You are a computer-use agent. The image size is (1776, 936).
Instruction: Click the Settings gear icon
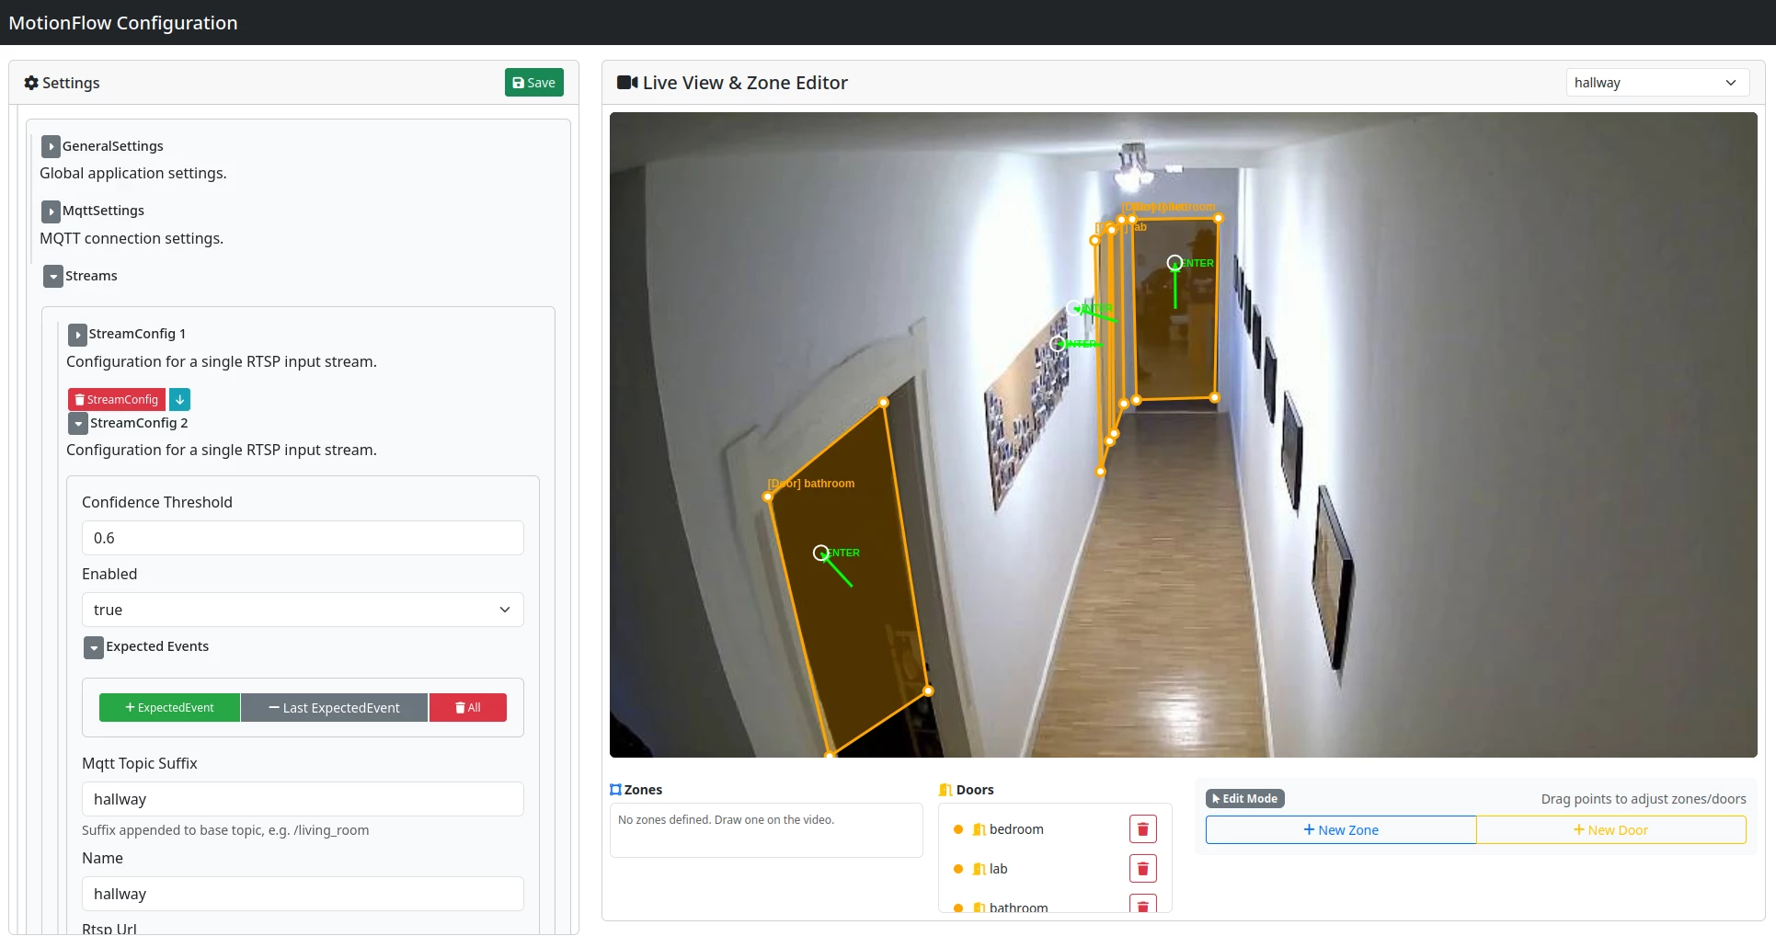point(31,83)
